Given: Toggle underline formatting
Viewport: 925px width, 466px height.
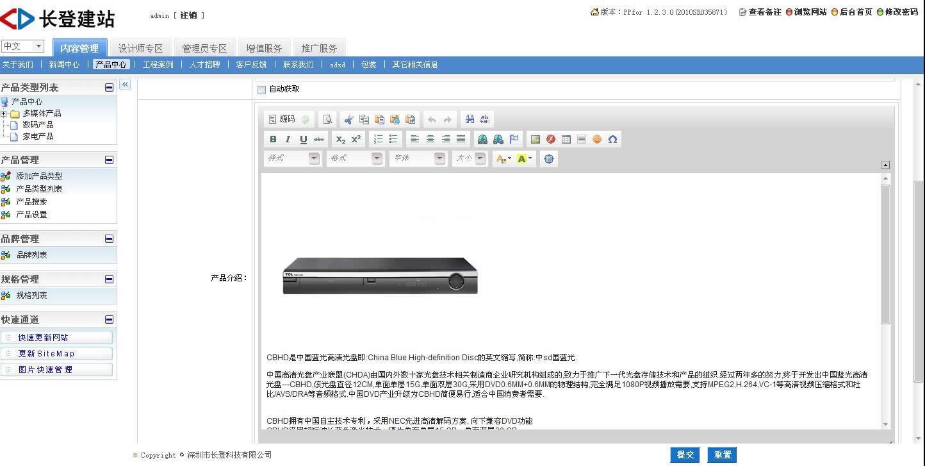Looking at the screenshot, I should [x=304, y=139].
